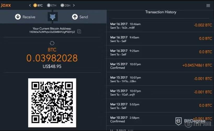Show more coins with right chevron
Viewport: 214px width, 131px height.
point(74,5)
